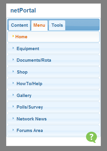The height and width of the screenshot is (151, 107).
Task: Expand the Network News section
Action: tap(54, 119)
